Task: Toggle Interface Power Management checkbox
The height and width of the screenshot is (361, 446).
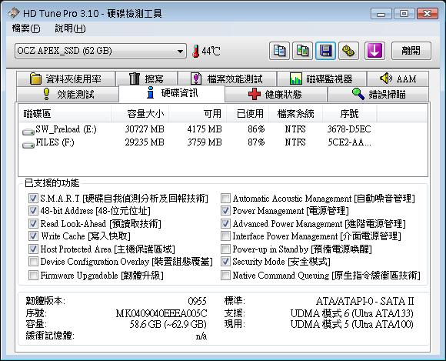Action: (225, 236)
